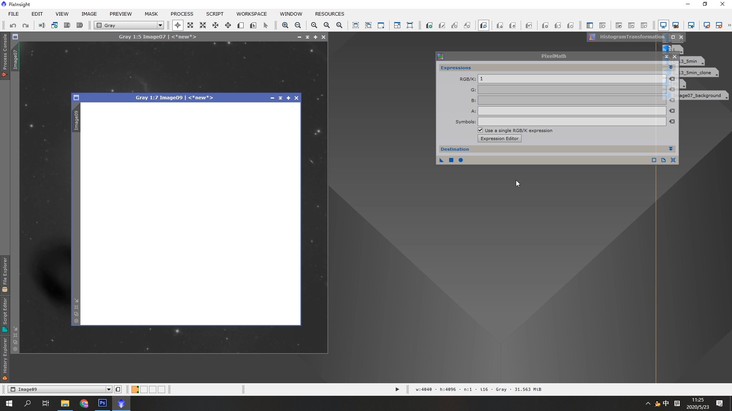Viewport: 732px width, 411px height.
Task: Click the HistogramTransformation window title
Action: 632,37
